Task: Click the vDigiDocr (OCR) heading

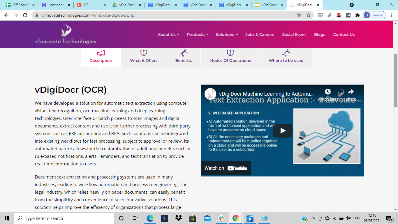Action: coord(71,90)
